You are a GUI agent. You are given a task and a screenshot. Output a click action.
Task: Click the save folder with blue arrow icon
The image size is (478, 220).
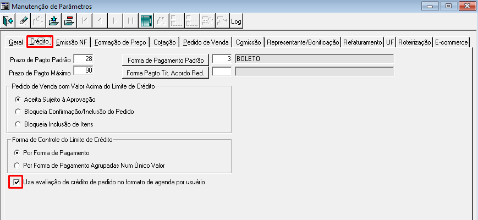[x=54, y=21]
